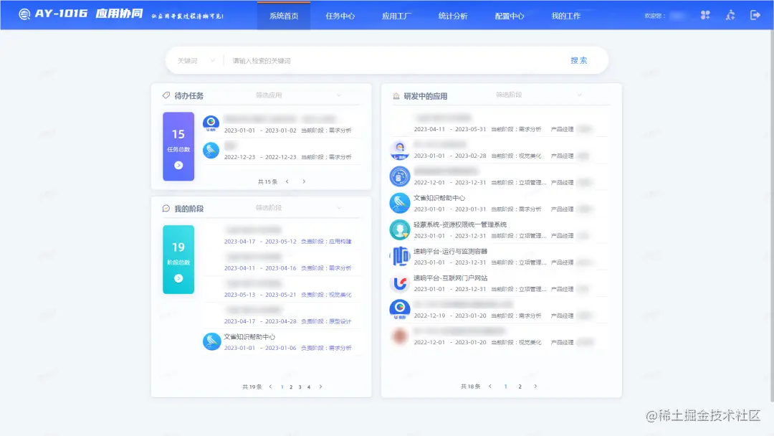Open the 轻蒙系统 application icon

[x=399, y=229]
